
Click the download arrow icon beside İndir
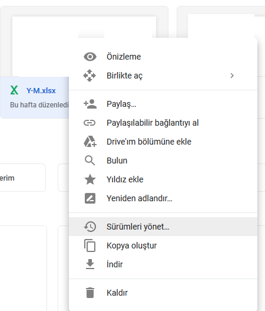[x=90, y=264]
